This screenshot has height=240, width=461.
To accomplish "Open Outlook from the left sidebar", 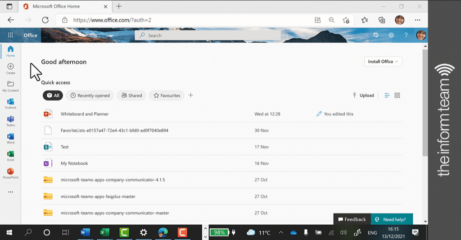I will [11, 104].
